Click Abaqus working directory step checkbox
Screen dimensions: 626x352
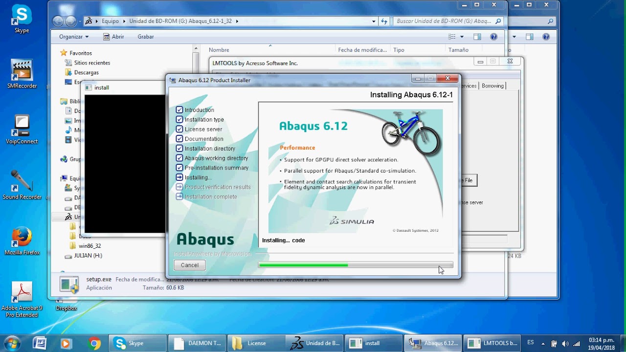point(179,158)
